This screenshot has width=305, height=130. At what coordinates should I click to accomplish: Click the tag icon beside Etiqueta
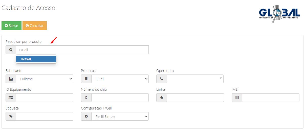(x=11, y=116)
